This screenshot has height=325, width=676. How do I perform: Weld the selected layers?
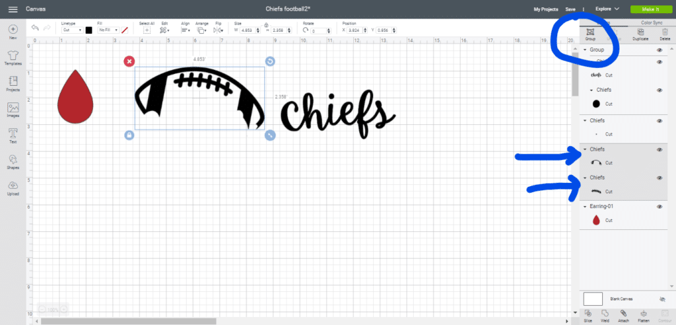(x=605, y=316)
